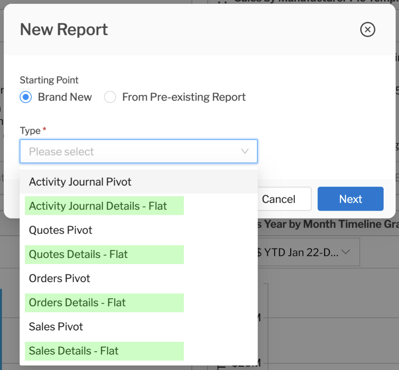Click the 'From Pre-existing Report' label text

pyautogui.click(x=184, y=97)
